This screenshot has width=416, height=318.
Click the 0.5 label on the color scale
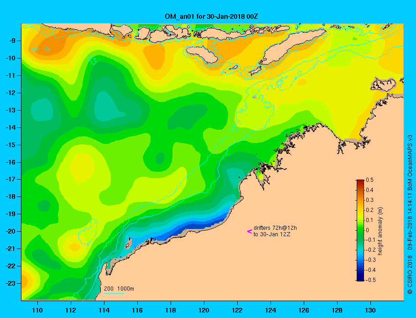pos(369,180)
